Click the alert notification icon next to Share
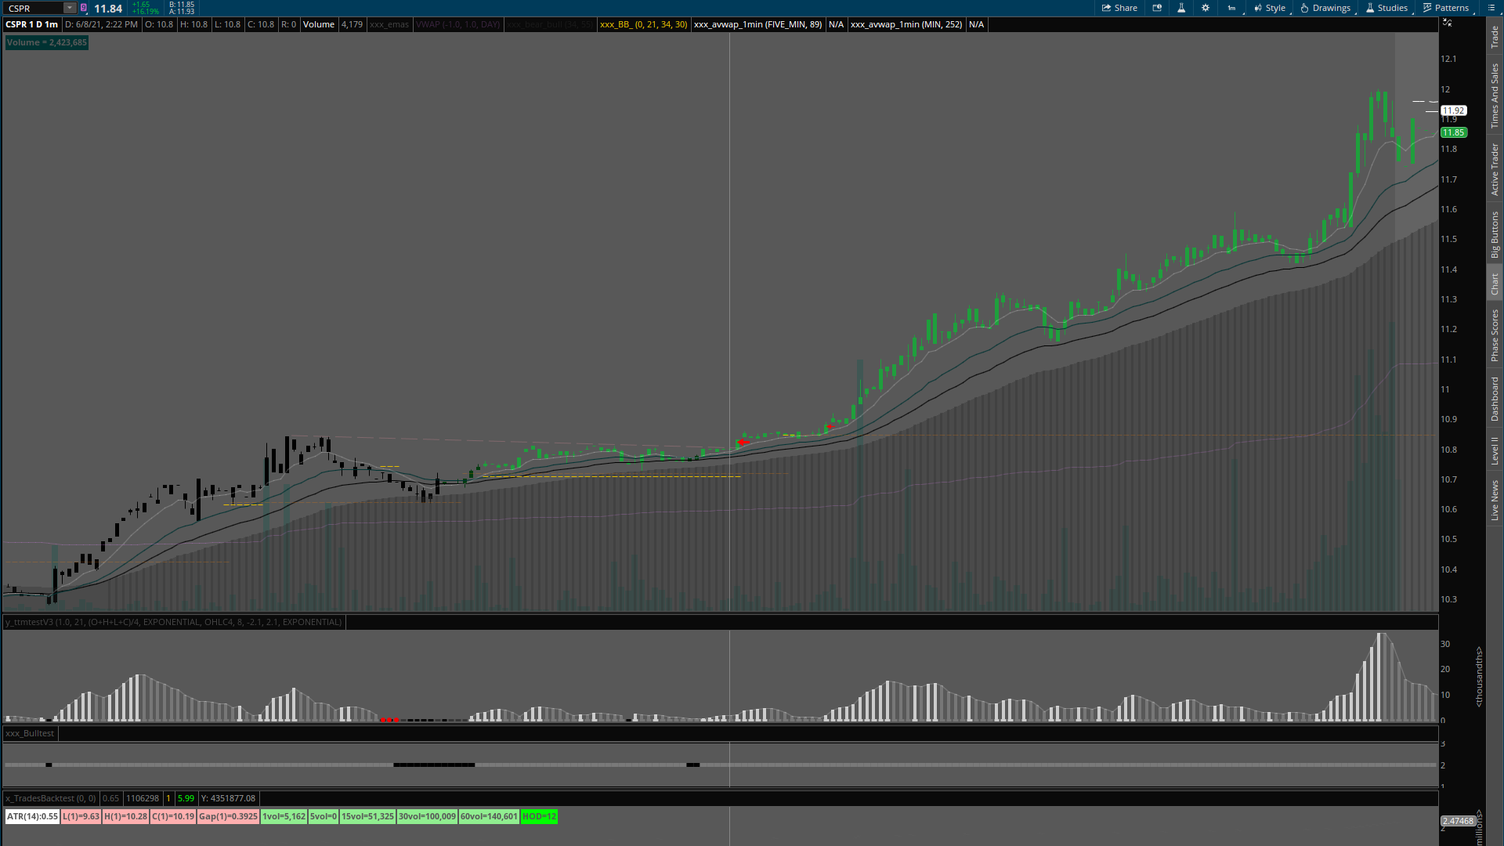This screenshot has height=846, width=1504. click(x=1157, y=8)
